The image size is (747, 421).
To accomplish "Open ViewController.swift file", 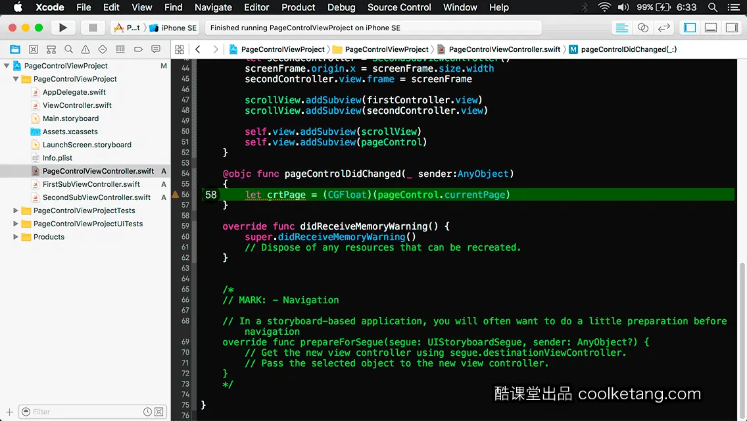I will pyautogui.click(x=77, y=105).
